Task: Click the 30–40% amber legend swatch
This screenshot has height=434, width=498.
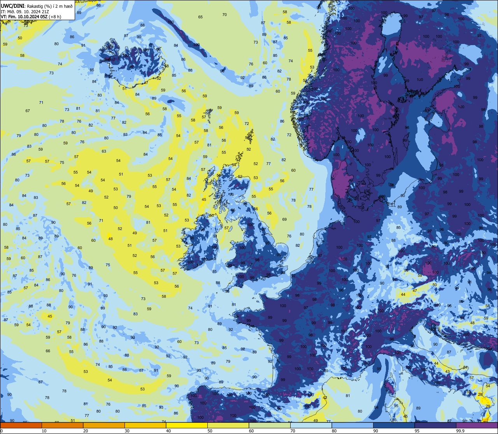Action: (x=145, y=425)
